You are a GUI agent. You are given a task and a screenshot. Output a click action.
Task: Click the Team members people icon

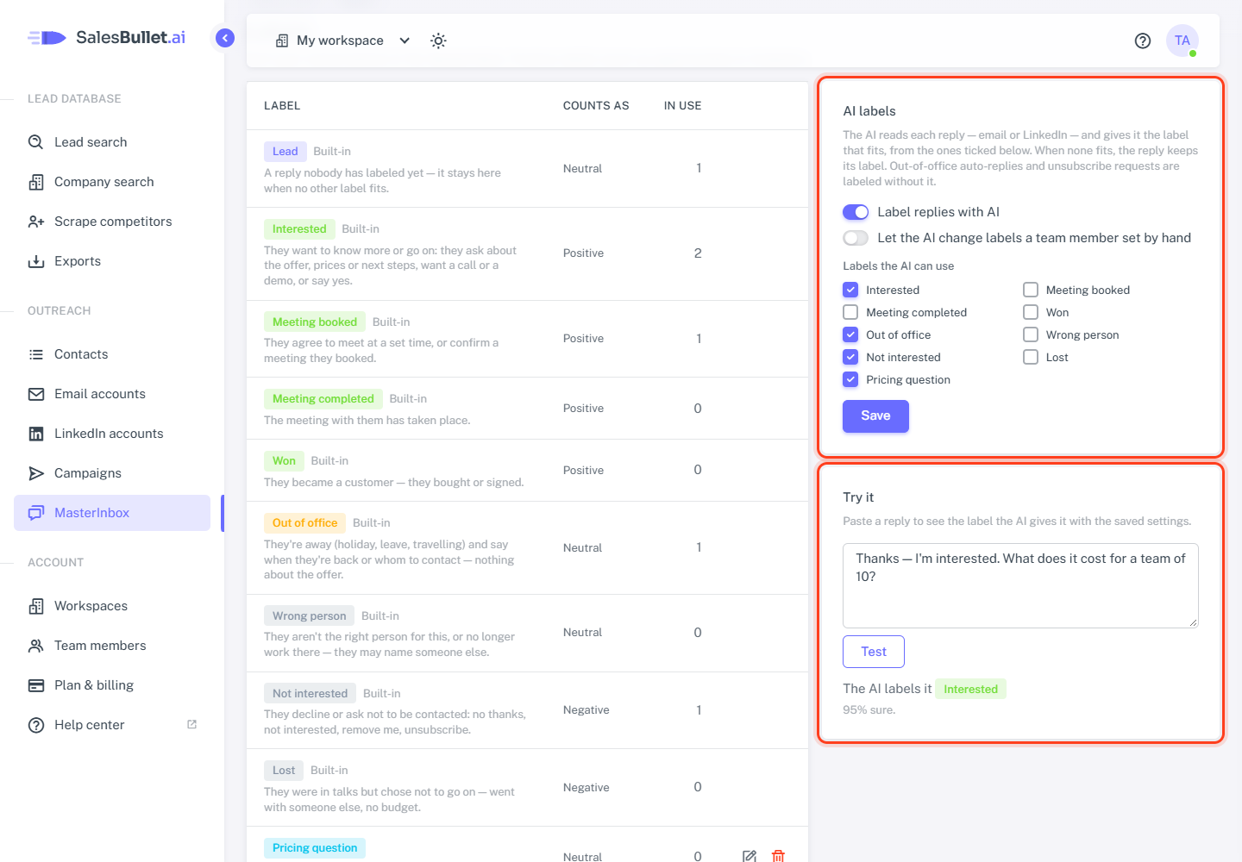pos(36,646)
